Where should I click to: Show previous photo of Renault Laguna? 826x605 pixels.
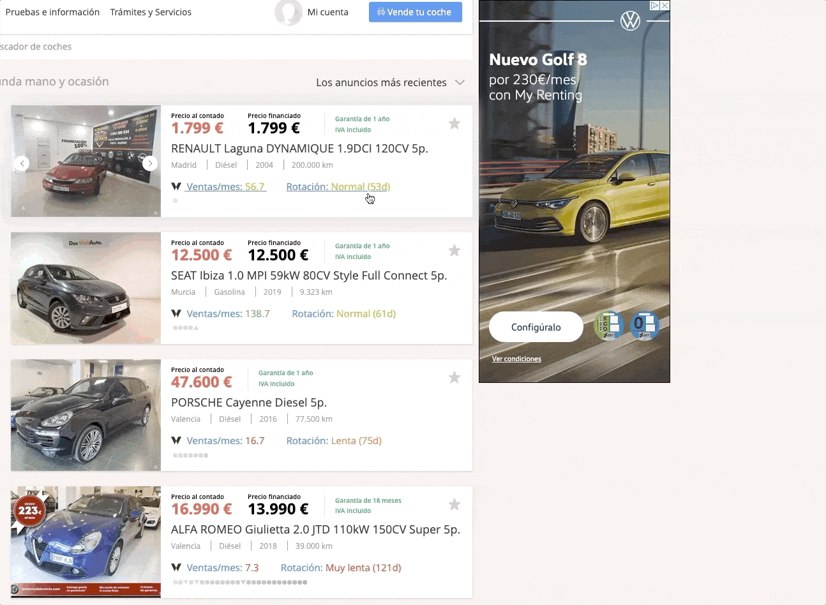(22, 163)
